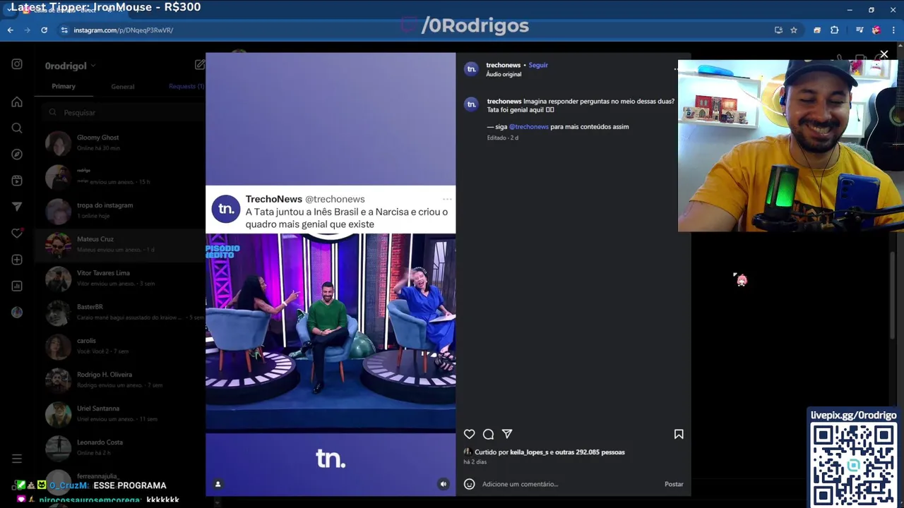Go to the Instagram Home icon

[x=17, y=102]
